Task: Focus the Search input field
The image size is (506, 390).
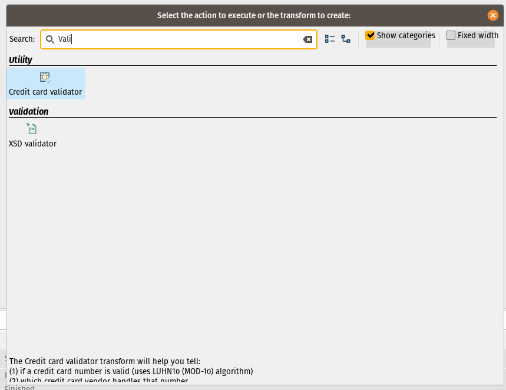Action: pyautogui.click(x=178, y=39)
